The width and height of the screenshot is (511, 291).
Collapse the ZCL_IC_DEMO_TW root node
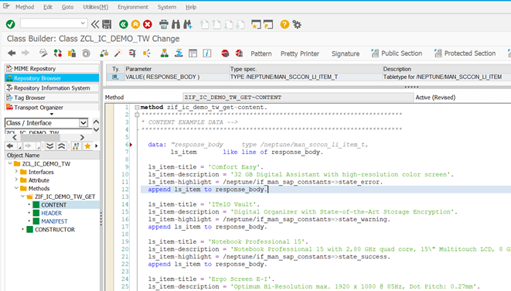tap(10, 163)
